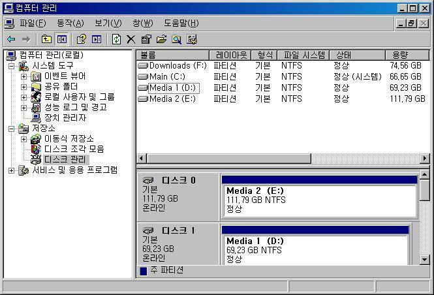Open the 동작(A) menu

[70, 23]
